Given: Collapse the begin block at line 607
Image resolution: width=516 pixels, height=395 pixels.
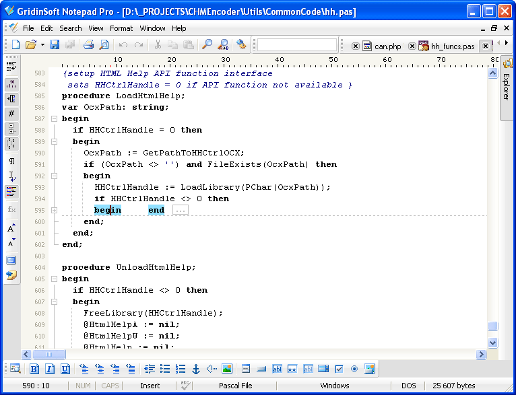Looking at the screenshot, I should point(55,301).
